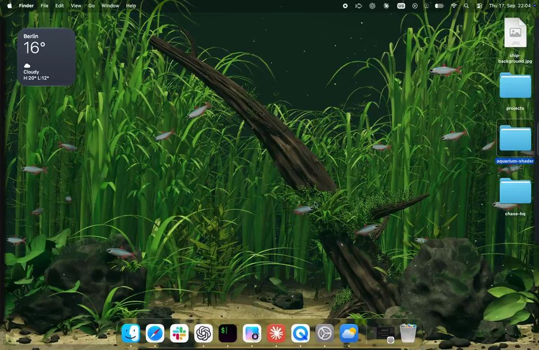Launch Slack from the Dock
The height and width of the screenshot is (350, 539).
pyautogui.click(x=179, y=333)
